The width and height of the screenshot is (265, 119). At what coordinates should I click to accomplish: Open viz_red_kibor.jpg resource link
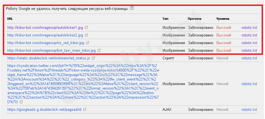click(x=46, y=43)
